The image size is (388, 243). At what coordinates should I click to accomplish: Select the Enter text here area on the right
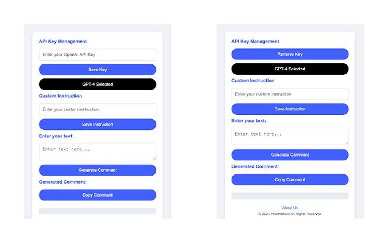click(x=290, y=136)
